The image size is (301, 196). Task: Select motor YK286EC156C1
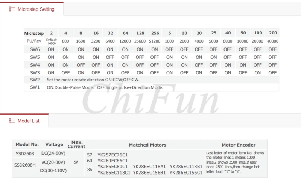pos(186,173)
